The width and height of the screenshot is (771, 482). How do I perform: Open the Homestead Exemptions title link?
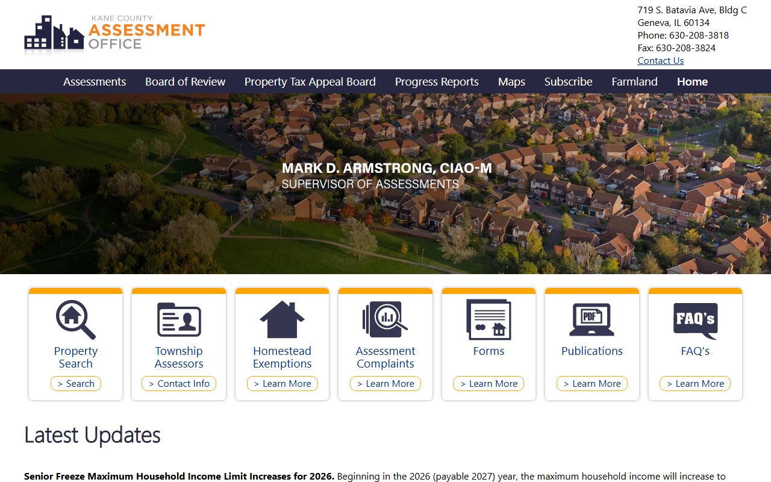(x=282, y=357)
